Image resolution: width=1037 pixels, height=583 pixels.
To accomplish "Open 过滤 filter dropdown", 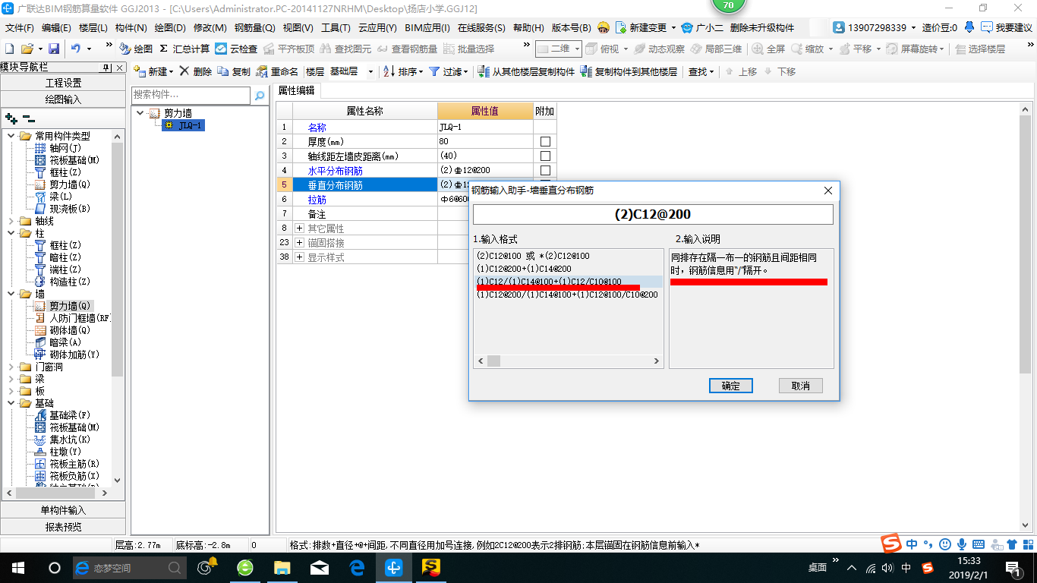I will [x=449, y=71].
